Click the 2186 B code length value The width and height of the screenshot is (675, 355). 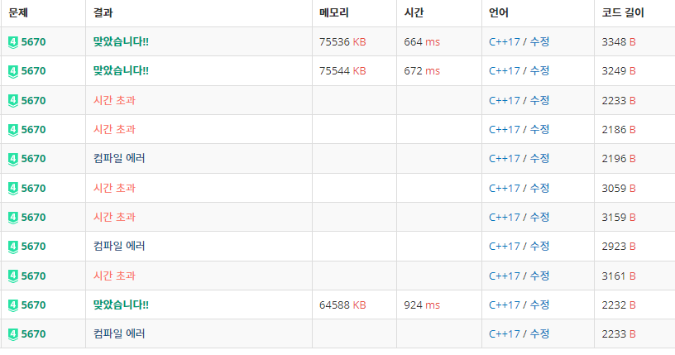[619, 130]
